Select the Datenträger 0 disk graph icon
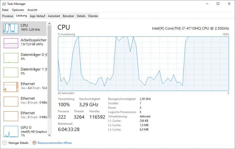235x149 pixels. point(11,57)
